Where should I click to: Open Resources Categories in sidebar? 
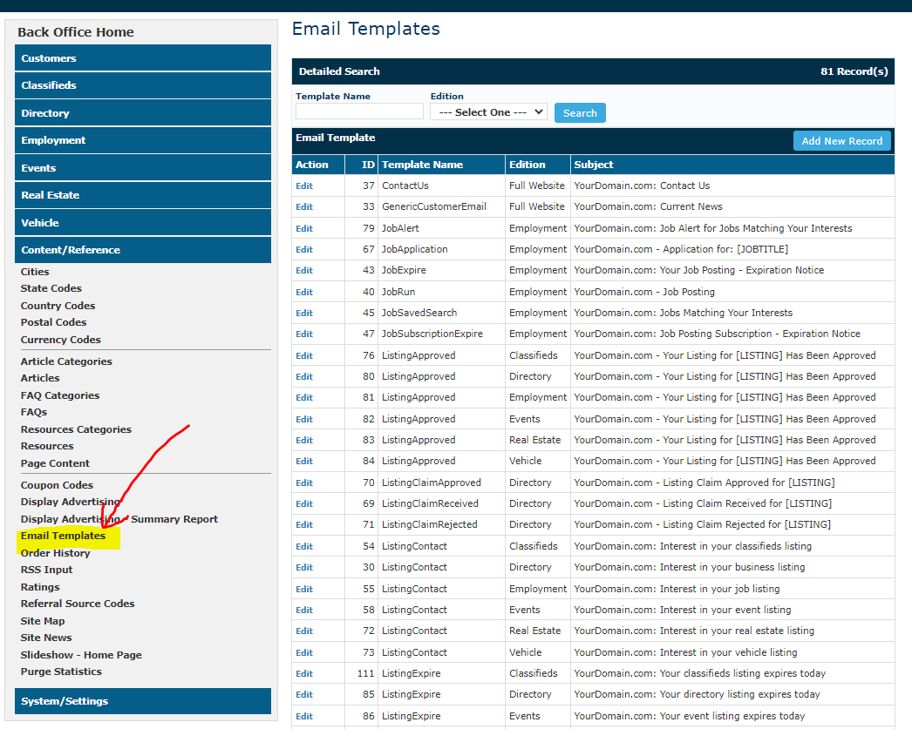coord(76,429)
